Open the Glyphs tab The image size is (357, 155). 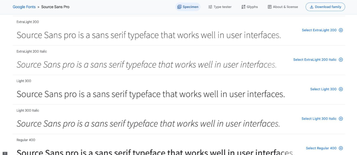pos(250,7)
